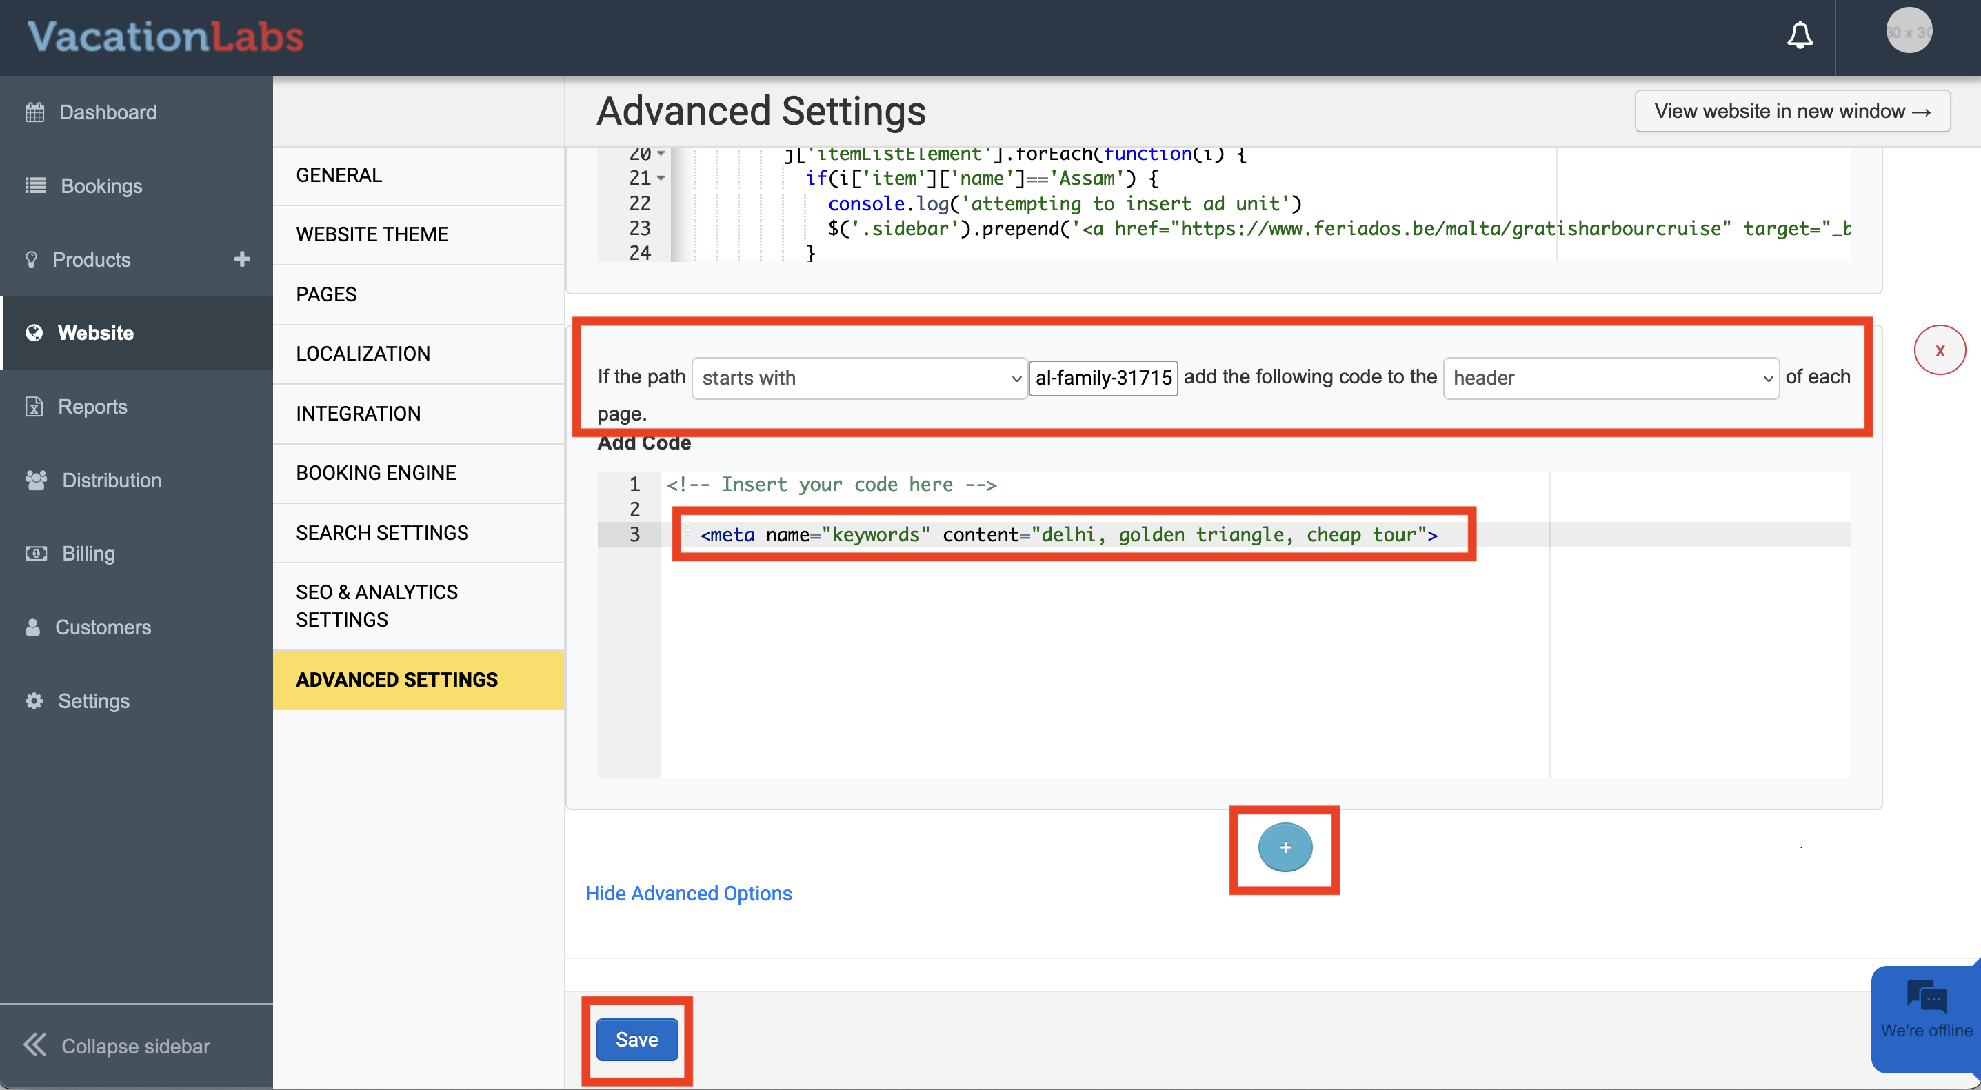Switch to SEO & Analytics Settings tab
The image size is (1981, 1090).
(x=376, y=606)
